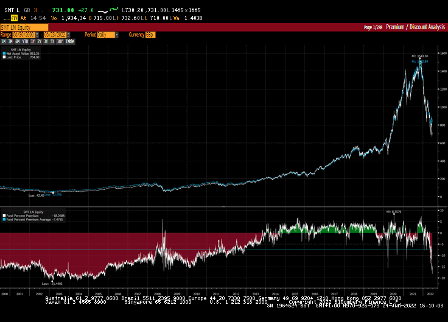The height and width of the screenshot is (322, 448).
Task: Open the Table view
Action: (70, 41)
